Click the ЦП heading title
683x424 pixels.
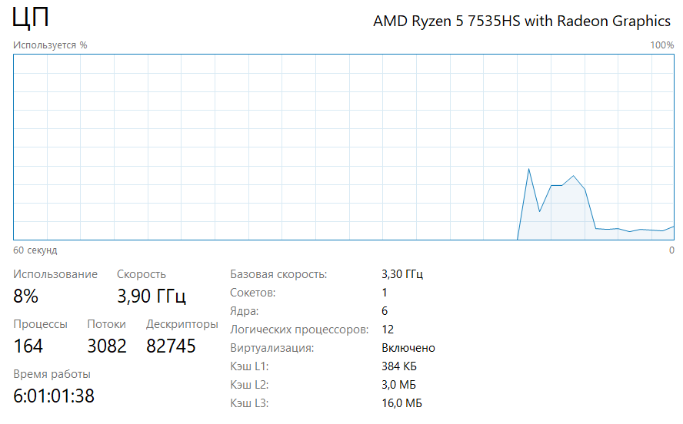pyautogui.click(x=30, y=18)
